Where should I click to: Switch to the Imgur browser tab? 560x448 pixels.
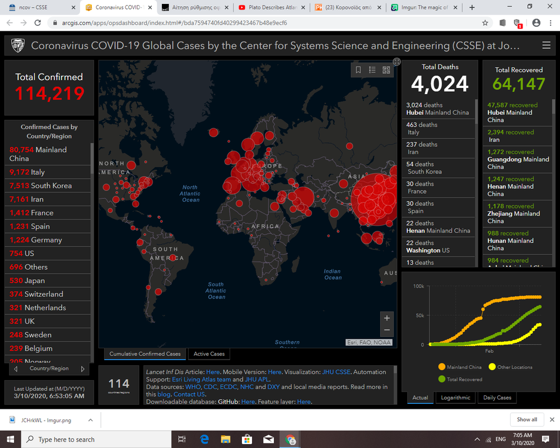click(424, 7)
